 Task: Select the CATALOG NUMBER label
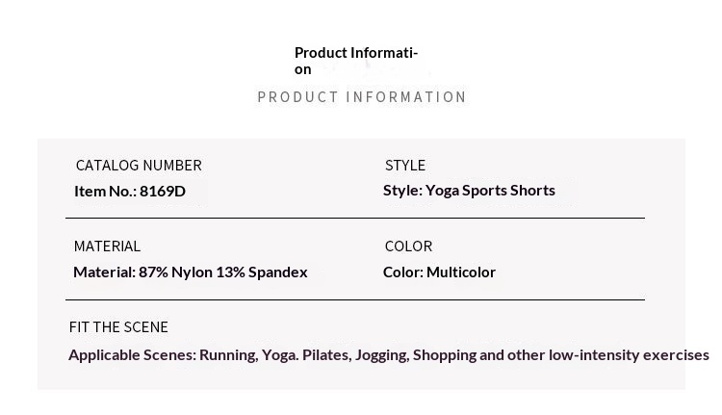[139, 166]
